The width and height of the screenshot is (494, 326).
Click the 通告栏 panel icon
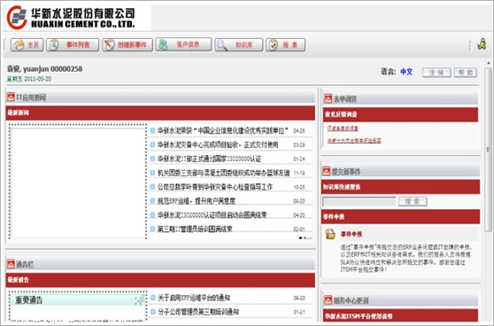(11, 264)
